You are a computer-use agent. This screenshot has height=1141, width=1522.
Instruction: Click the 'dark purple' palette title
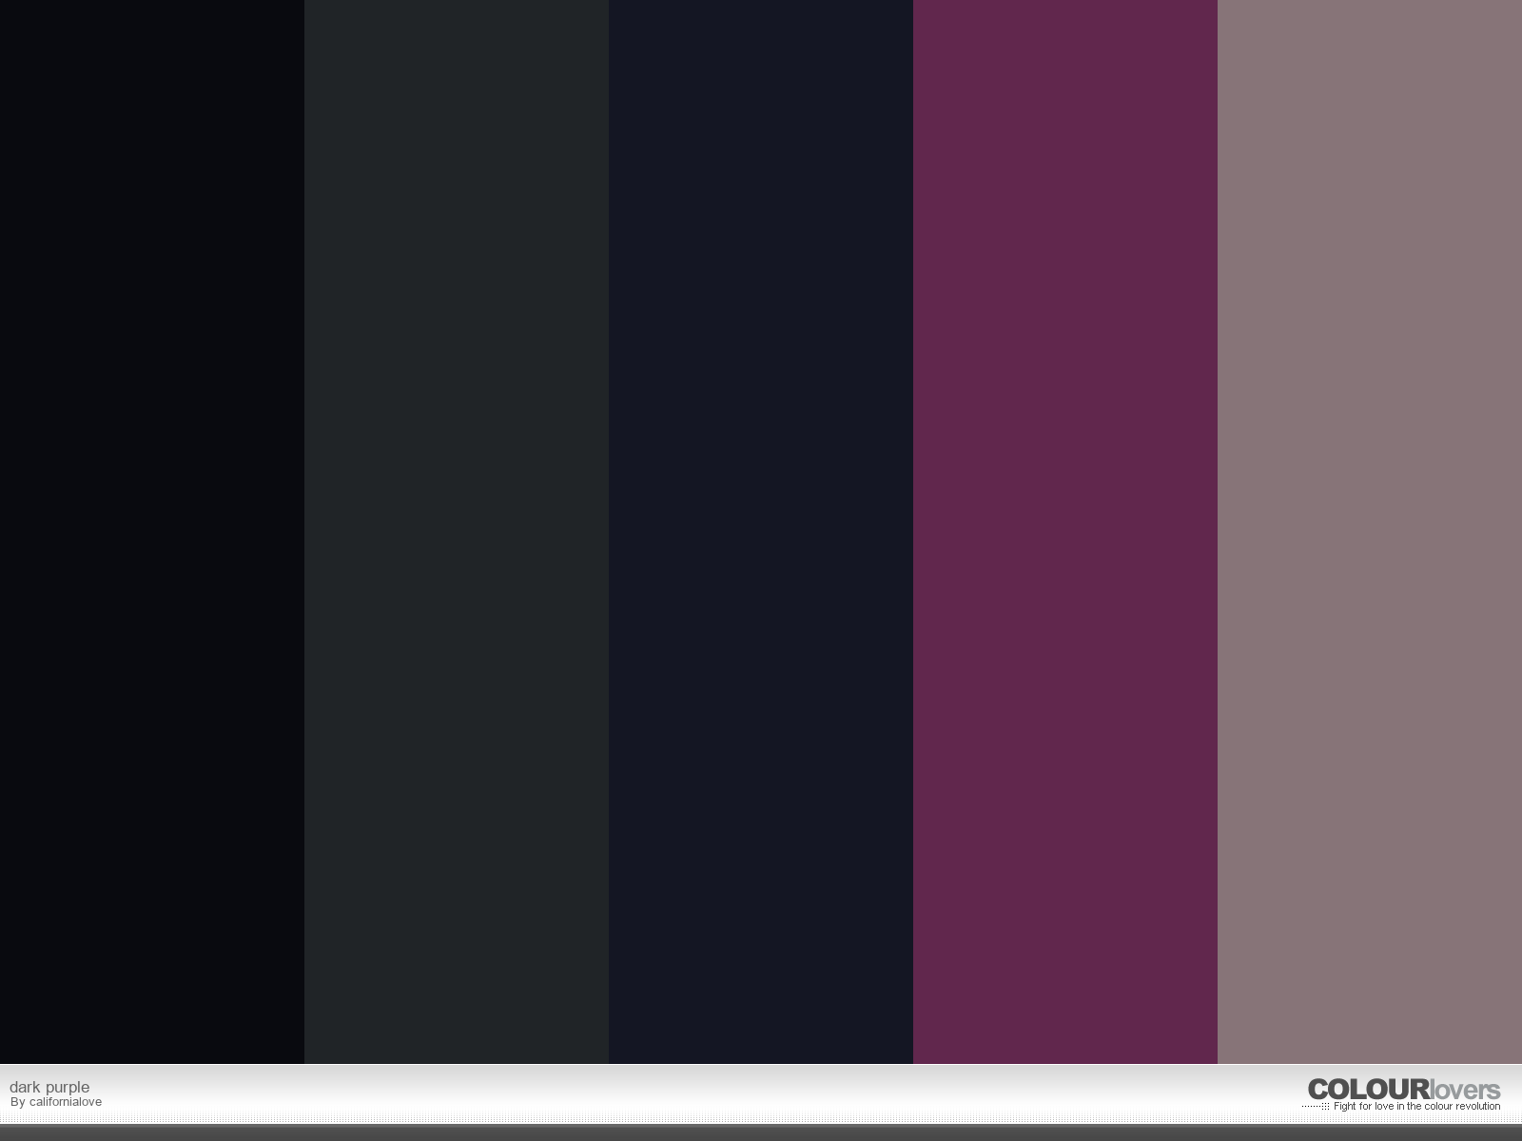(x=49, y=1087)
